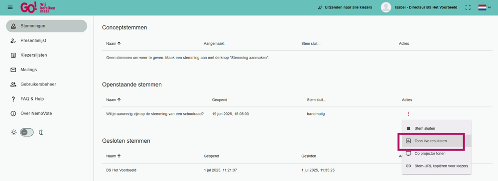Click the FAQ question mark icon
This screenshot has height=181, width=498.
pyautogui.click(x=13, y=99)
